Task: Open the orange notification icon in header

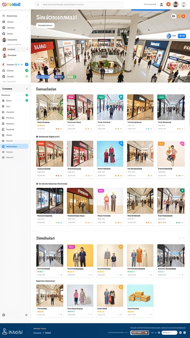Action: click(169, 4)
